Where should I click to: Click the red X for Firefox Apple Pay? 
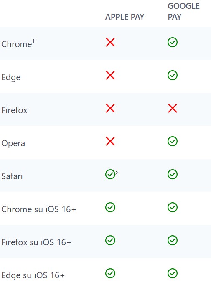coord(110,108)
